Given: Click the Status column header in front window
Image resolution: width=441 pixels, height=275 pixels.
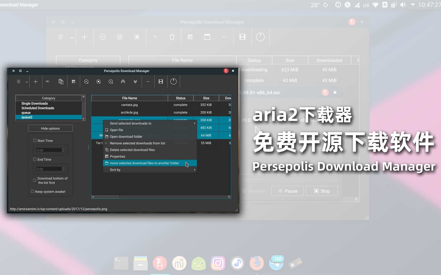Looking at the screenshot, I should click(181, 98).
